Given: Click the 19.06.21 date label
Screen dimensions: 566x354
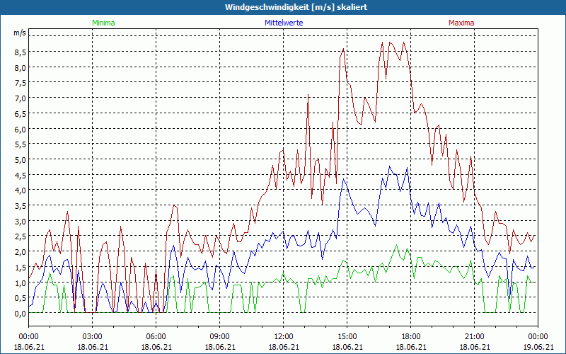Looking at the screenshot, I should coord(538,347).
